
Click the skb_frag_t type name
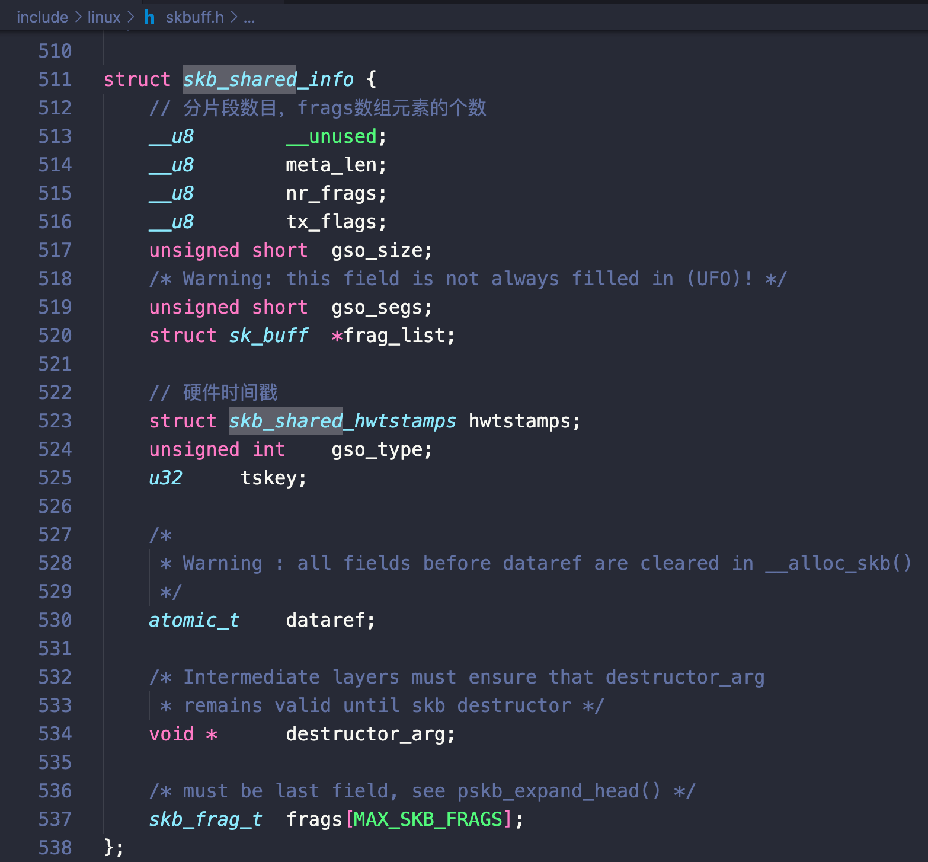tap(206, 819)
